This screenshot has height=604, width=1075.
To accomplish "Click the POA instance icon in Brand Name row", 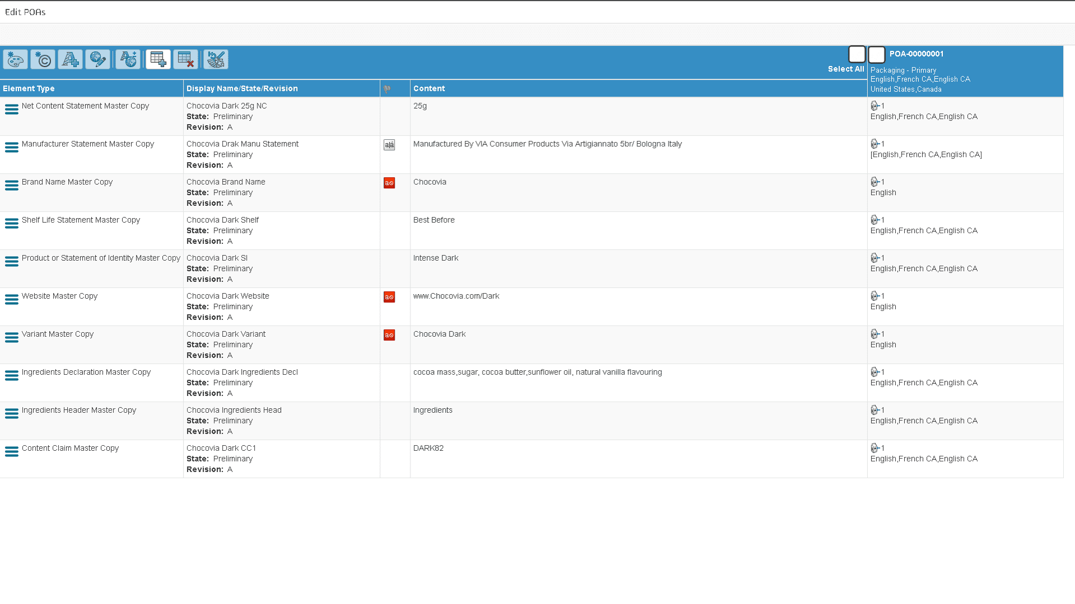I will [875, 182].
